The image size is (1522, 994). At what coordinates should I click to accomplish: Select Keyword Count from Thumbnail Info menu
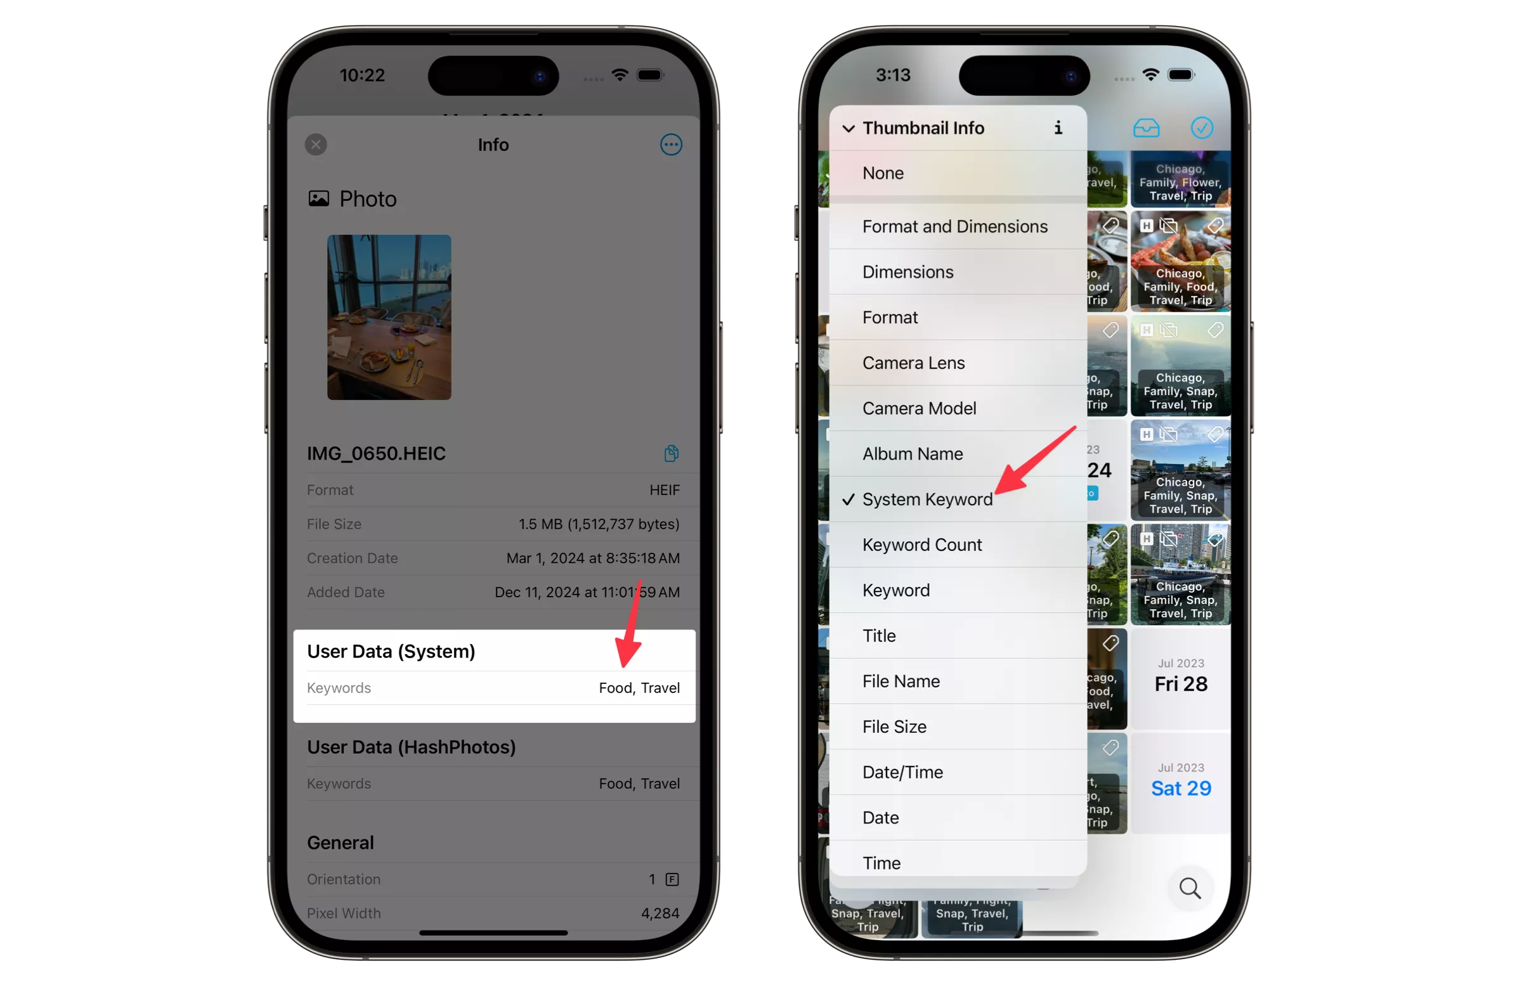point(956,544)
